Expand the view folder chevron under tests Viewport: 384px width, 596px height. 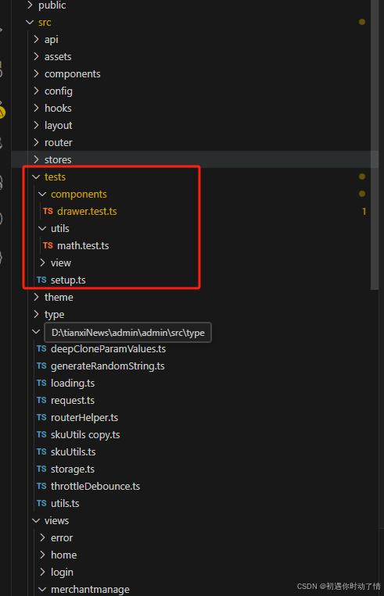click(42, 262)
